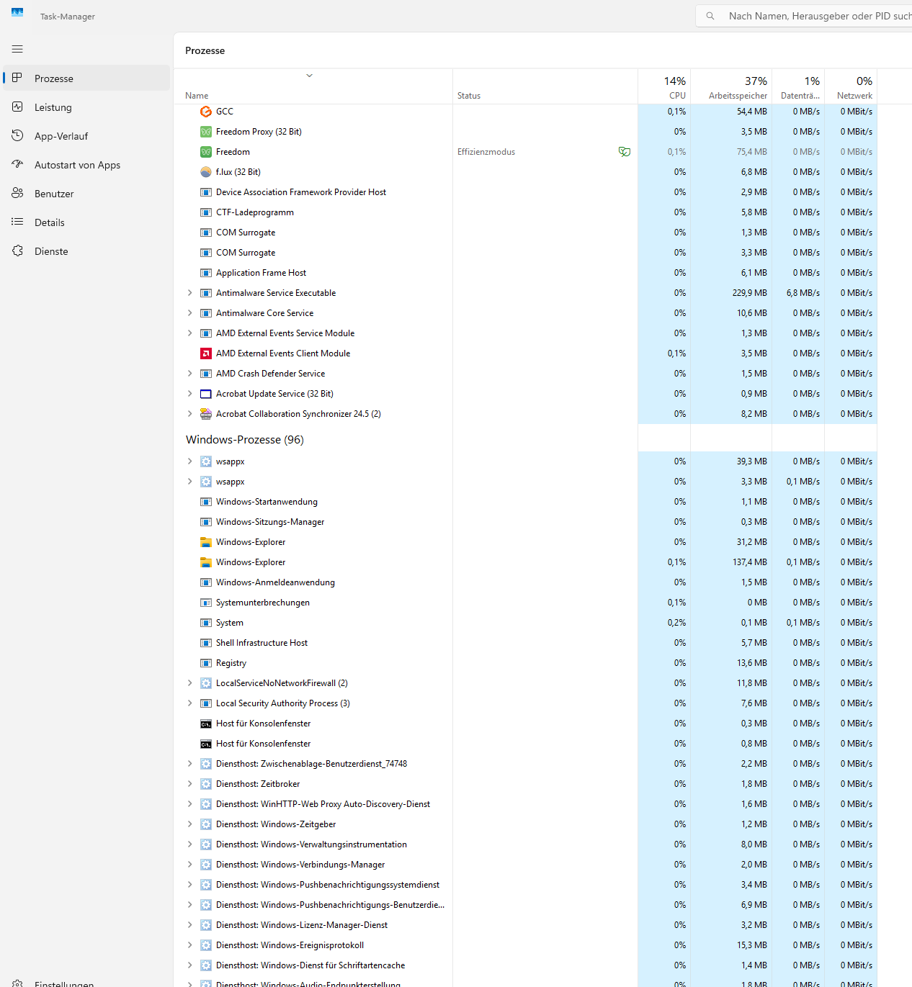Select Diensthost: Windows-Lizenz-Manager-Dienst row

click(302, 925)
